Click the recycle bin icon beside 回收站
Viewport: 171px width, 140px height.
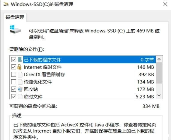click(20, 89)
